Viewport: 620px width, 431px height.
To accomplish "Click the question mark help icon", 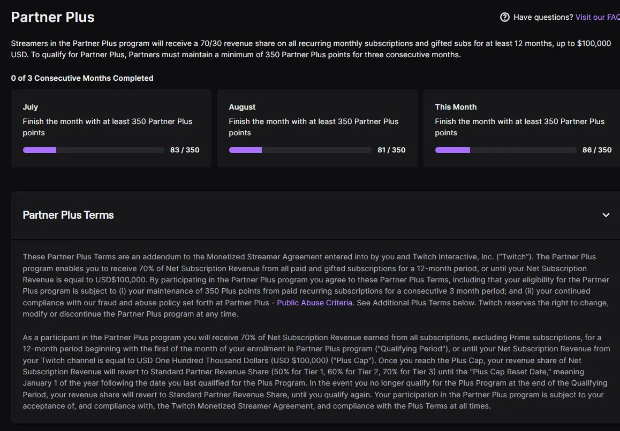I will [504, 17].
